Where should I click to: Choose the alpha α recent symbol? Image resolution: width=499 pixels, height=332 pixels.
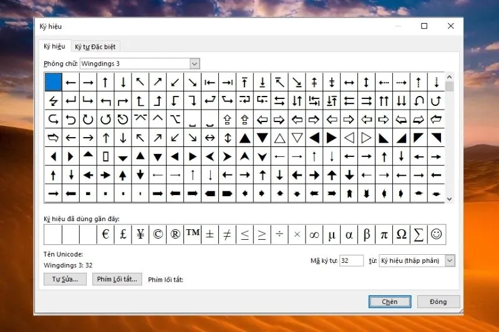349,234
